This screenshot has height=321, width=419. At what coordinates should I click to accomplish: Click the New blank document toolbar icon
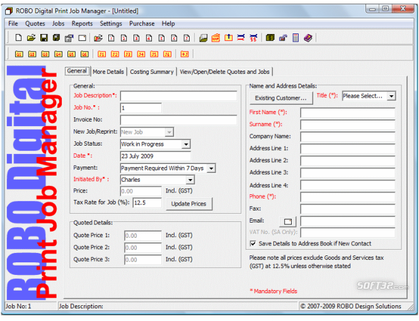click(x=18, y=38)
